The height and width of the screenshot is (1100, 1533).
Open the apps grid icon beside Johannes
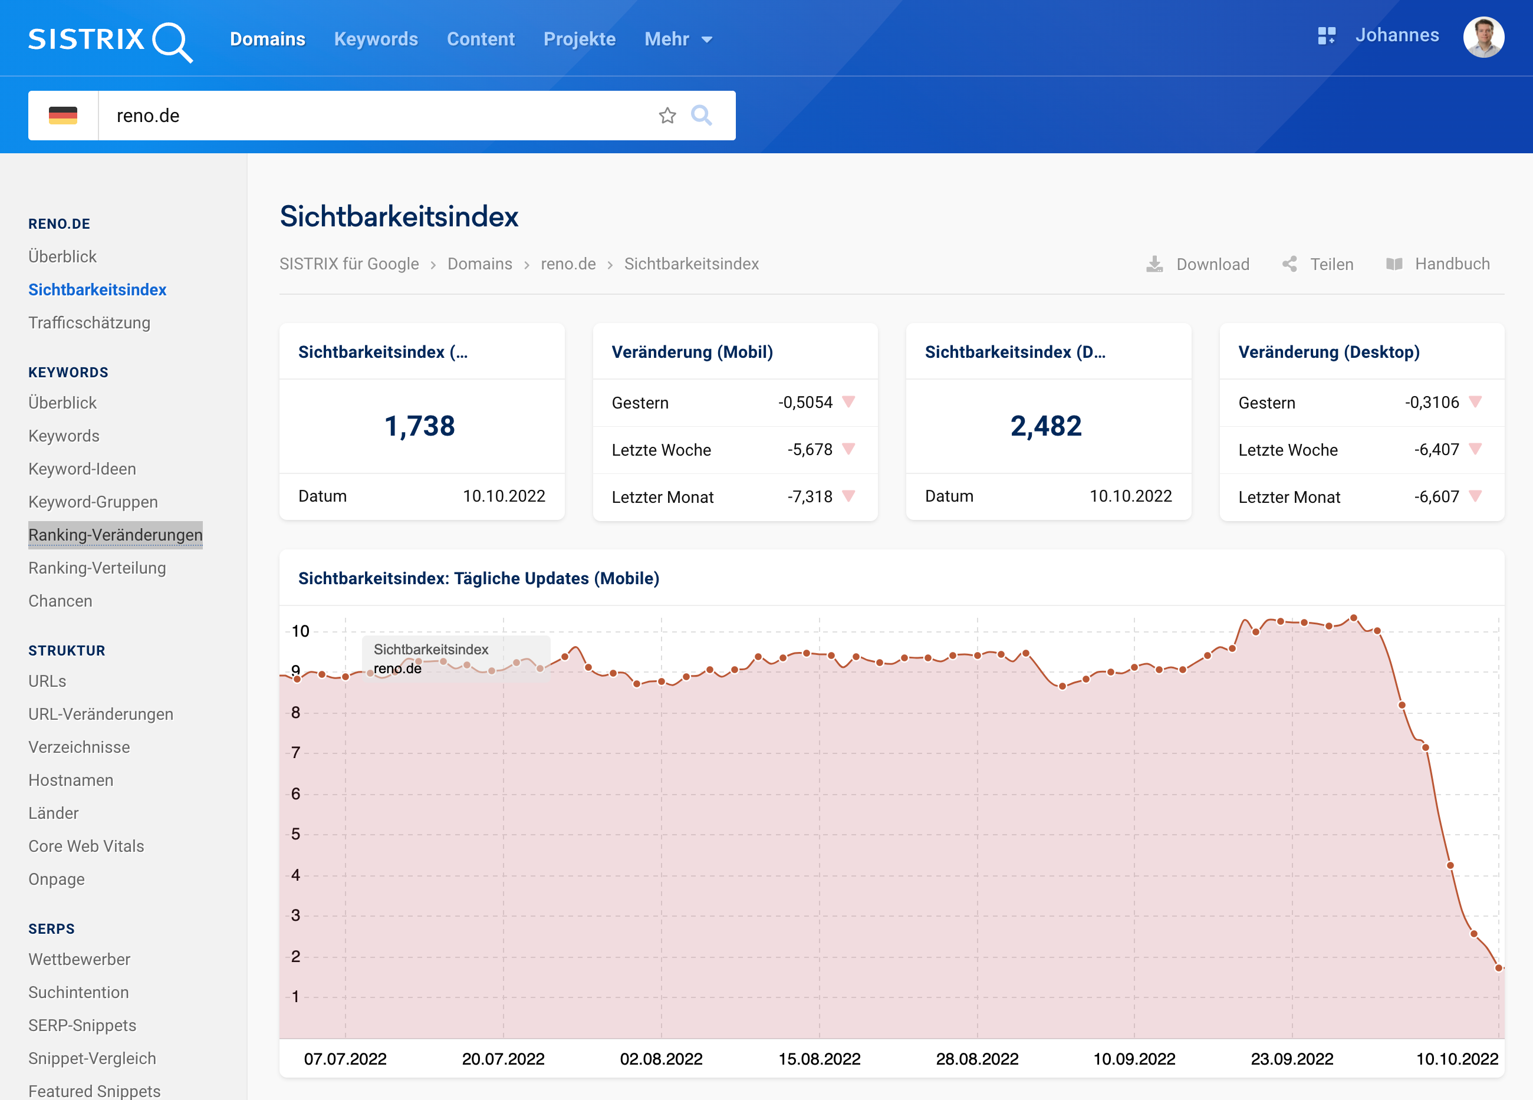pos(1326,36)
